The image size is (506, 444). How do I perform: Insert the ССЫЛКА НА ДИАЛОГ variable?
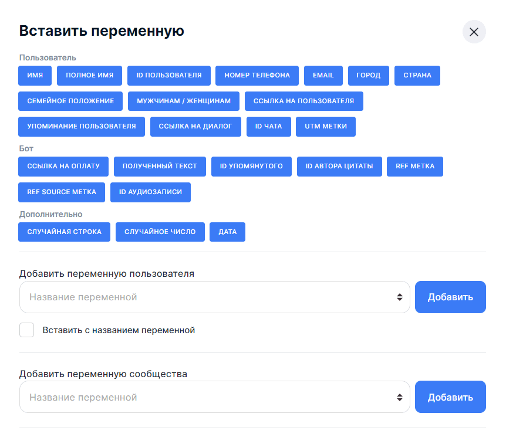click(195, 126)
